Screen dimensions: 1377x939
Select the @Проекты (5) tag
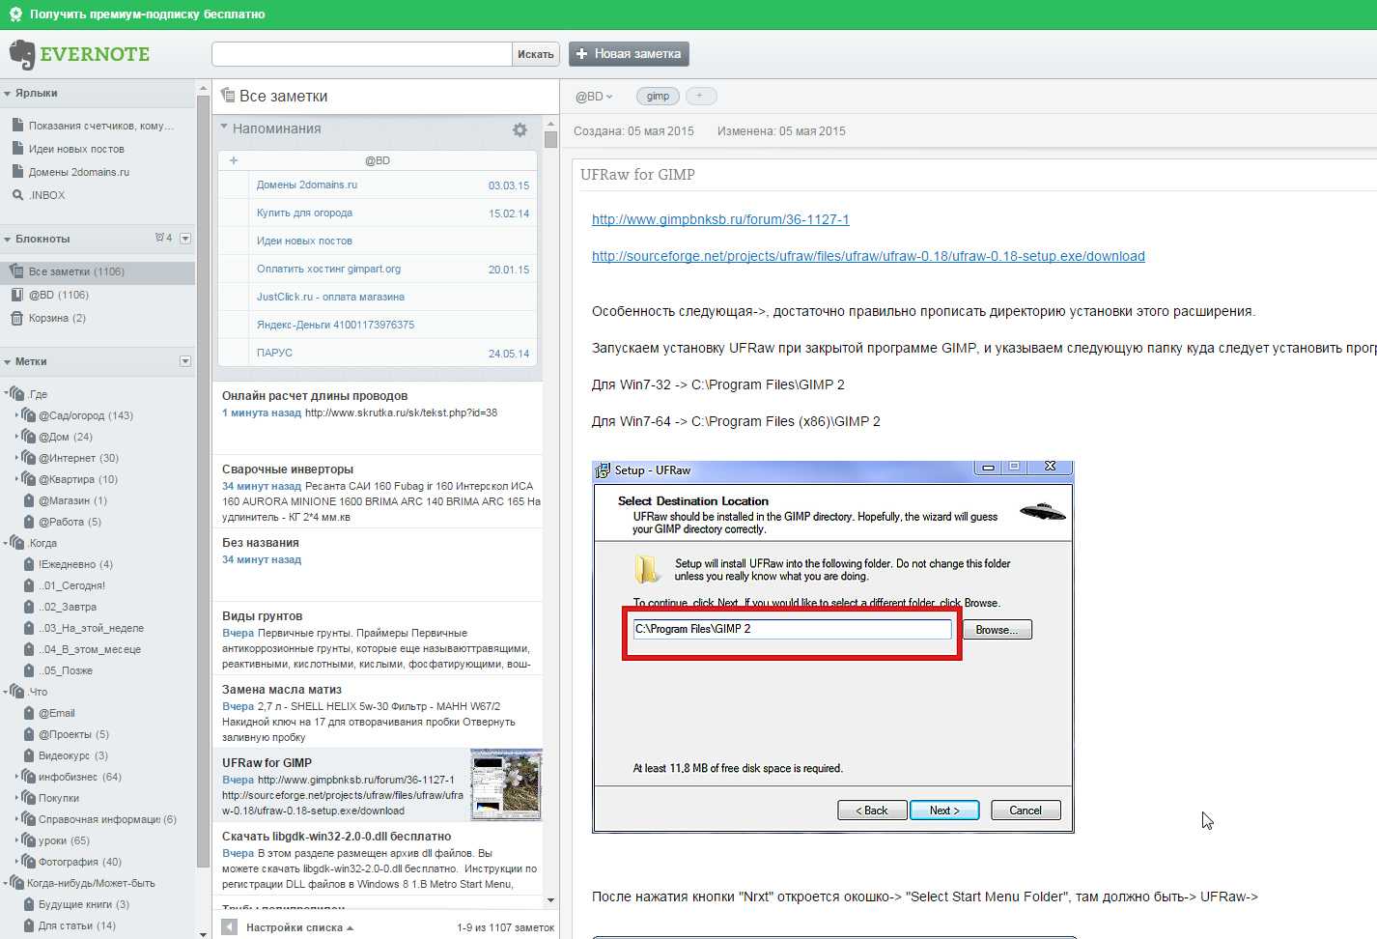coord(73,734)
